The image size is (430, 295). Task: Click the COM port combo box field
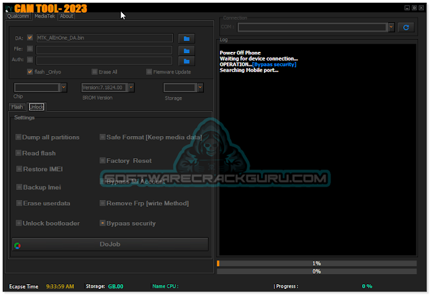tap(312, 27)
